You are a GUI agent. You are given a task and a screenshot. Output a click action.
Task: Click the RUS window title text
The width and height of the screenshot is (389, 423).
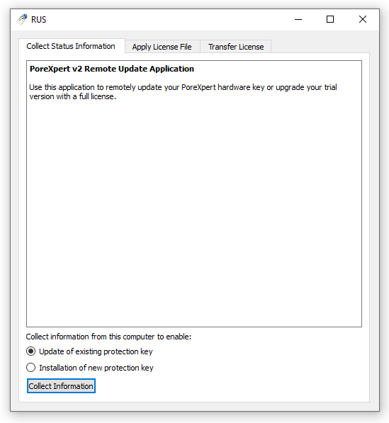(38, 20)
